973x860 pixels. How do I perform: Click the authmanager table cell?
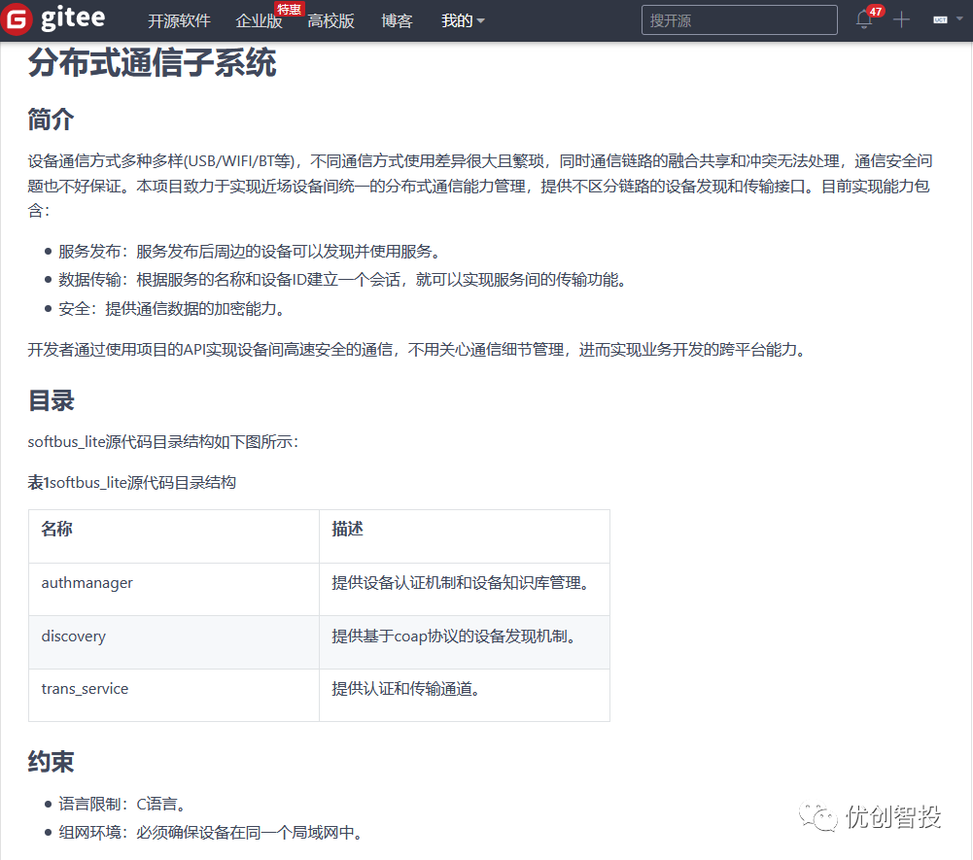pyautogui.click(x=87, y=583)
